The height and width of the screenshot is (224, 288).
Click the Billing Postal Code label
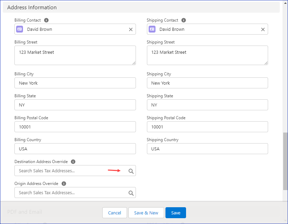coord(31,118)
